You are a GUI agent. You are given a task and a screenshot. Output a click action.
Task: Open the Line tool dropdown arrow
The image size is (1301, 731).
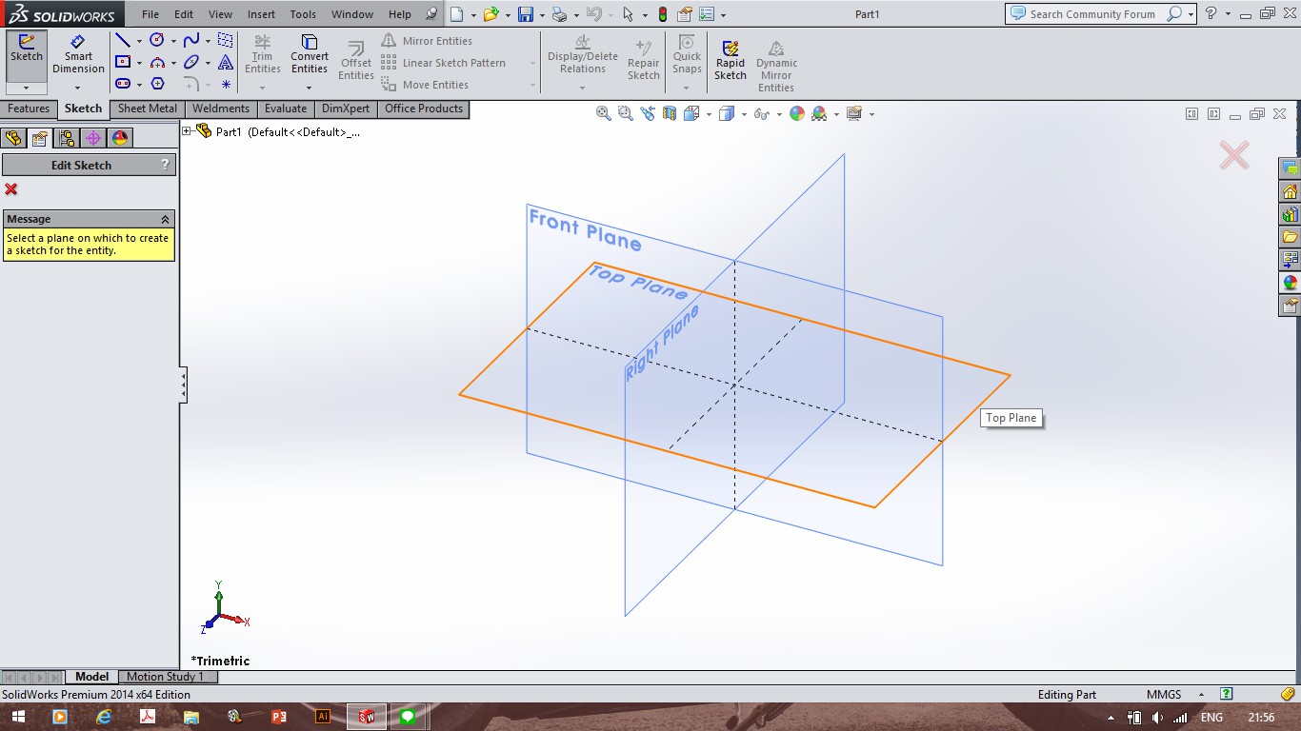coord(139,41)
